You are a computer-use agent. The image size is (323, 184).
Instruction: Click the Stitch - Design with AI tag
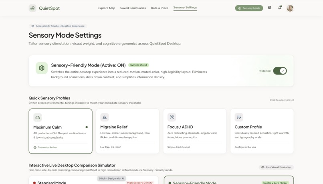click(111, 178)
